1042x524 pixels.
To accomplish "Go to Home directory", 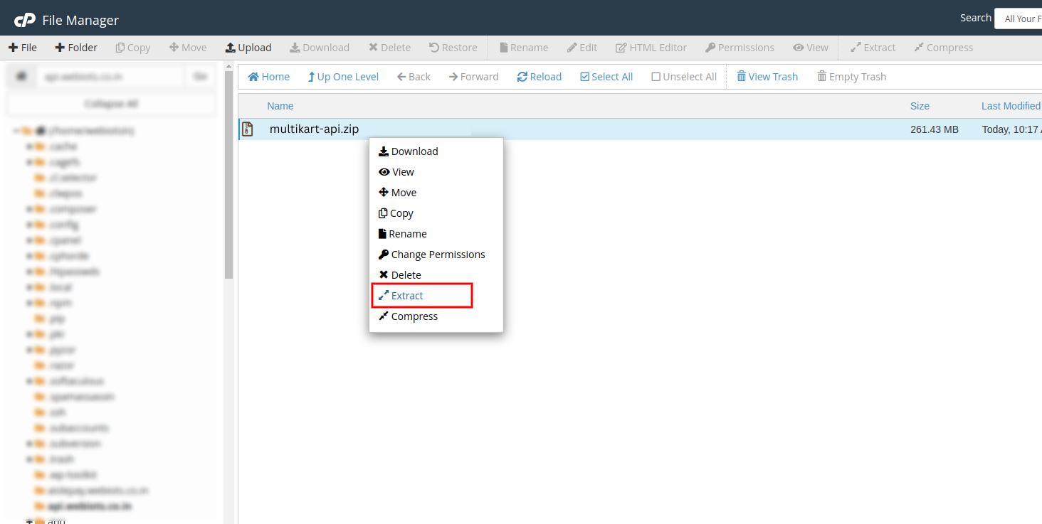I will [268, 77].
